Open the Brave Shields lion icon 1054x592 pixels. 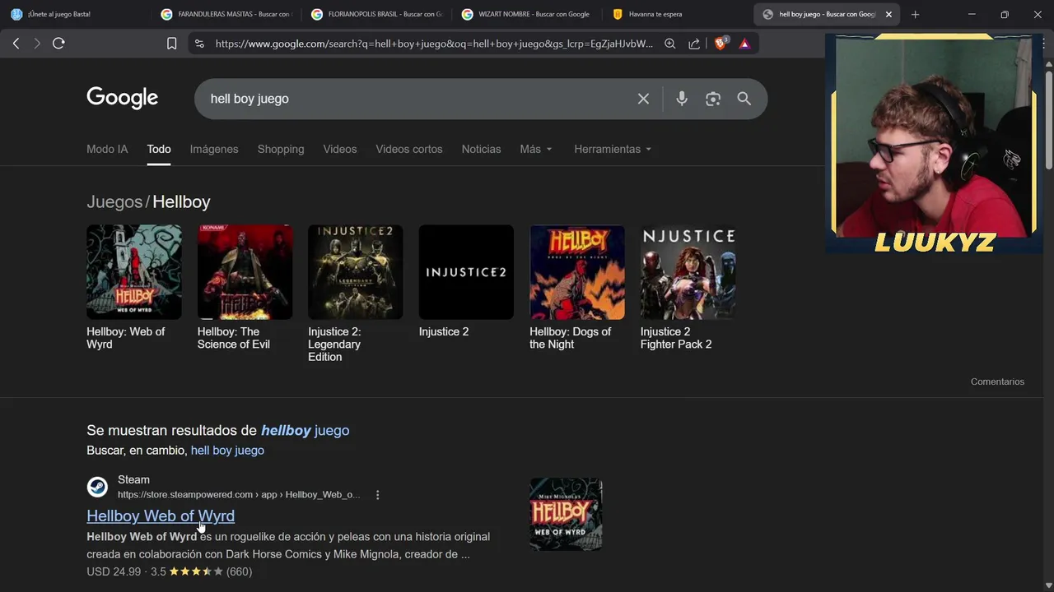(721, 44)
